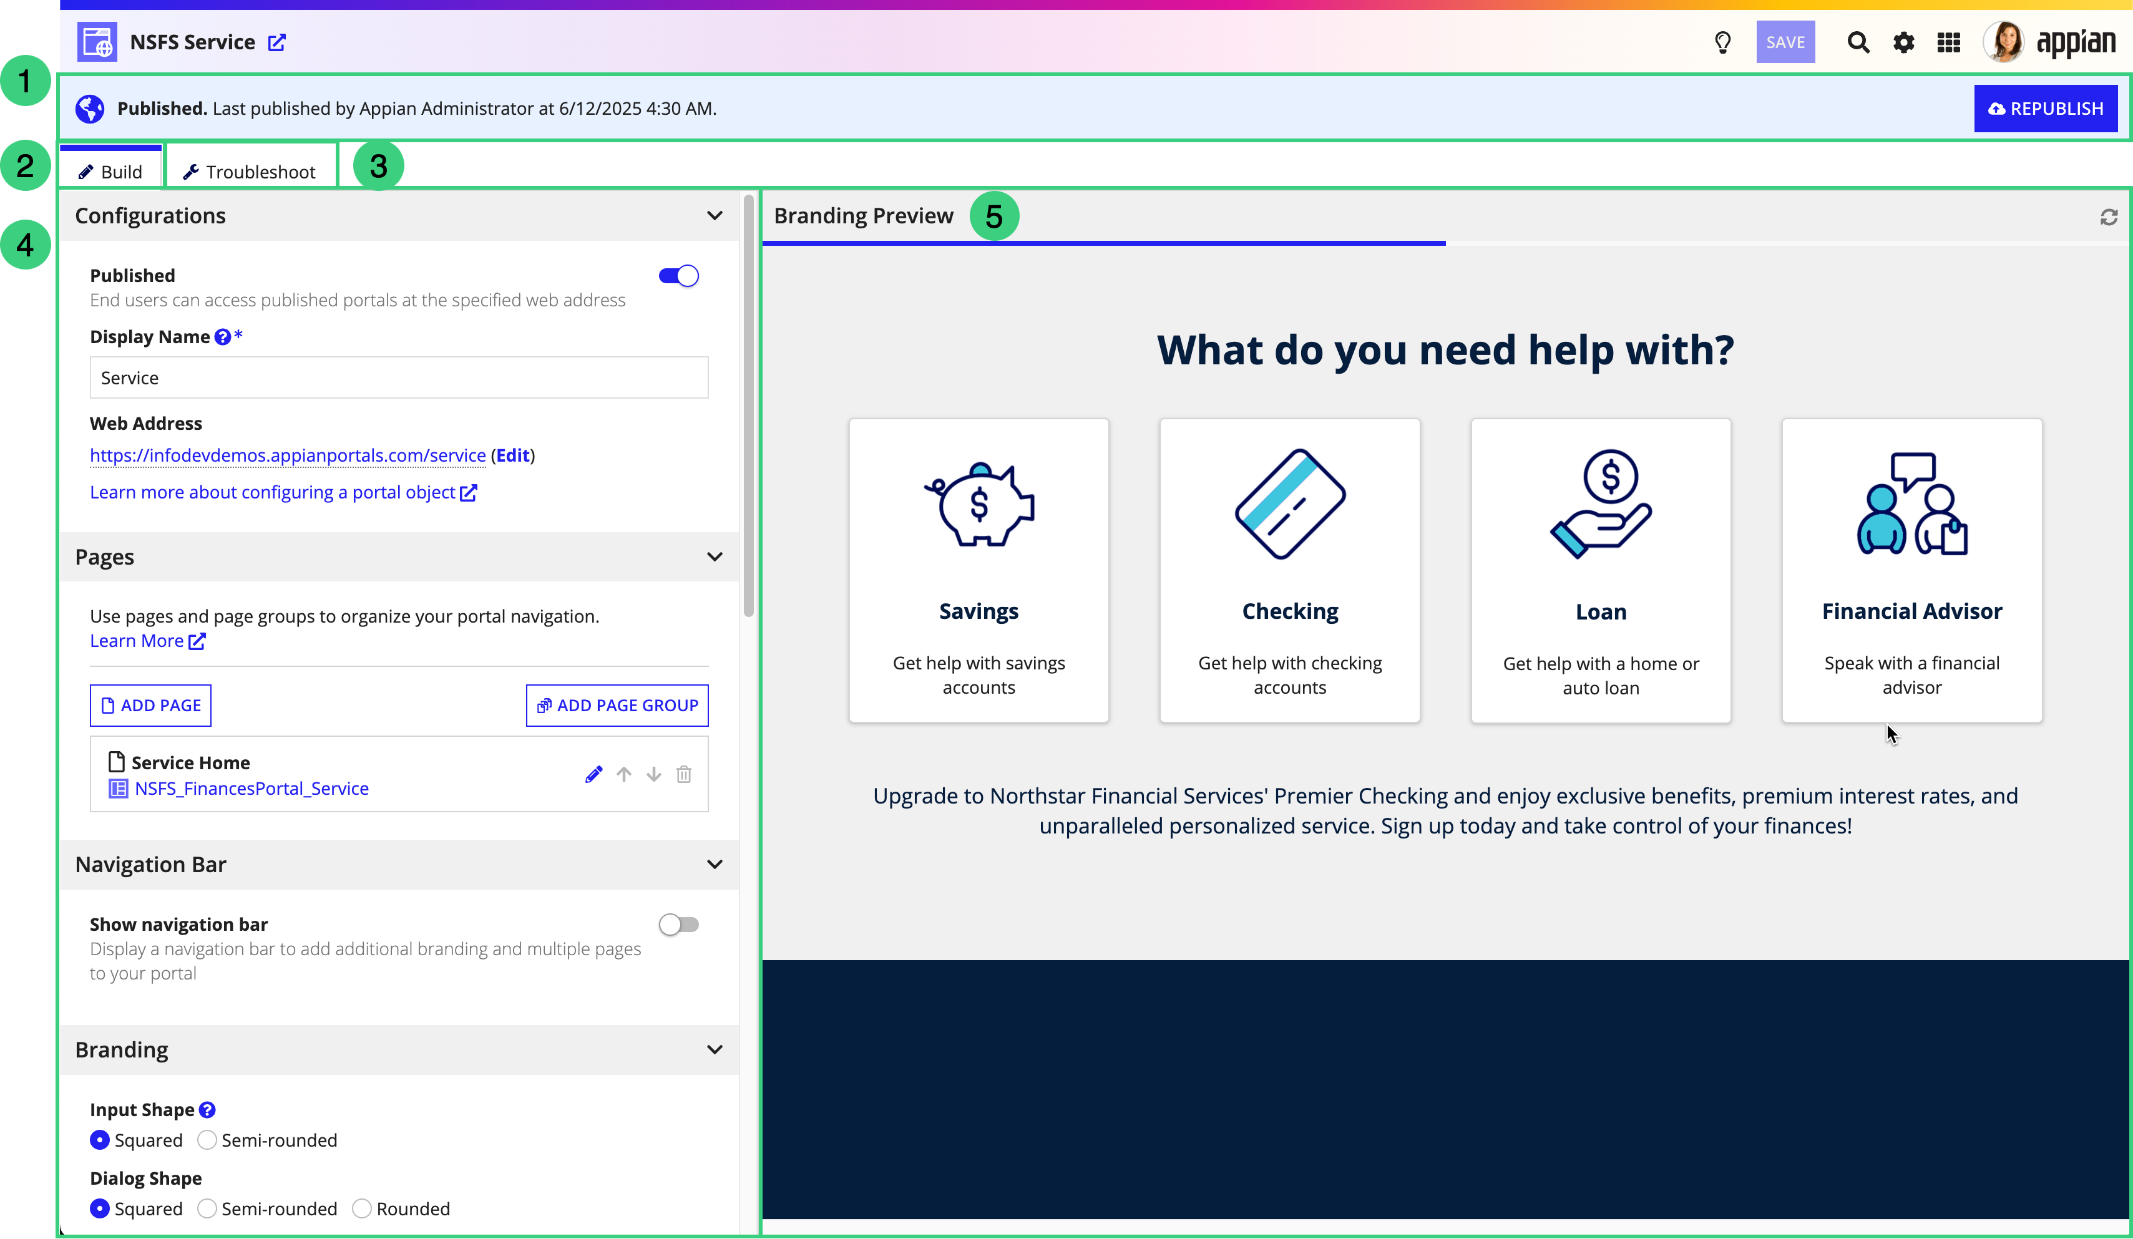Select the Branding Preview tab
Screen dimensions: 2133x1239
pyautogui.click(x=863, y=216)
